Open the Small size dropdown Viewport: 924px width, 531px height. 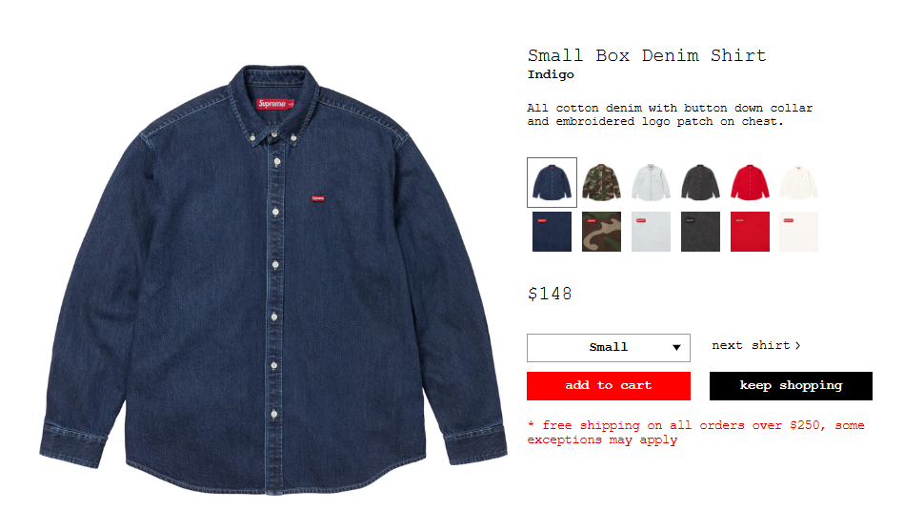tap(608, 348)
